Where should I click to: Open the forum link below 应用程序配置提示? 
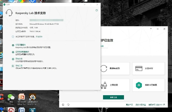click(19, 59)
